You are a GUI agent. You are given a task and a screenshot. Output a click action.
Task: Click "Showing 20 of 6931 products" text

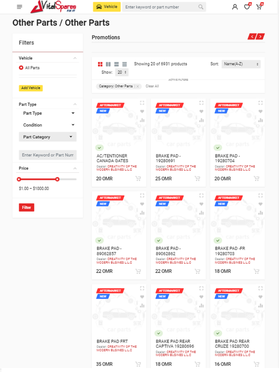coord(160,64)
